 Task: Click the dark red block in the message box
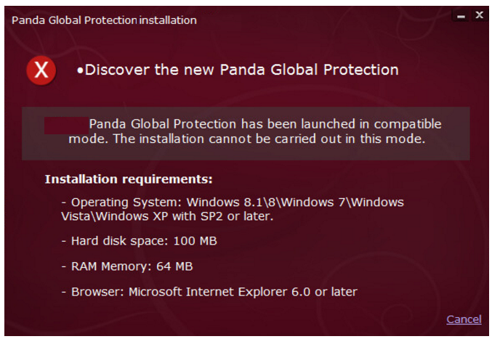tap(65, 124)
